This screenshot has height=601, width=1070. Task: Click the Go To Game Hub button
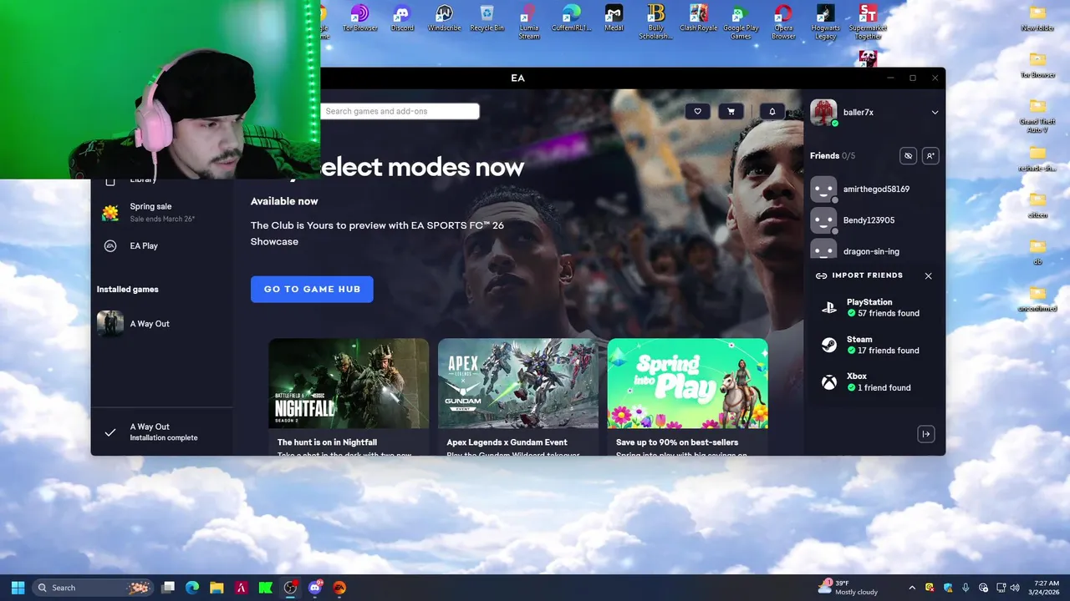(312, 289)
